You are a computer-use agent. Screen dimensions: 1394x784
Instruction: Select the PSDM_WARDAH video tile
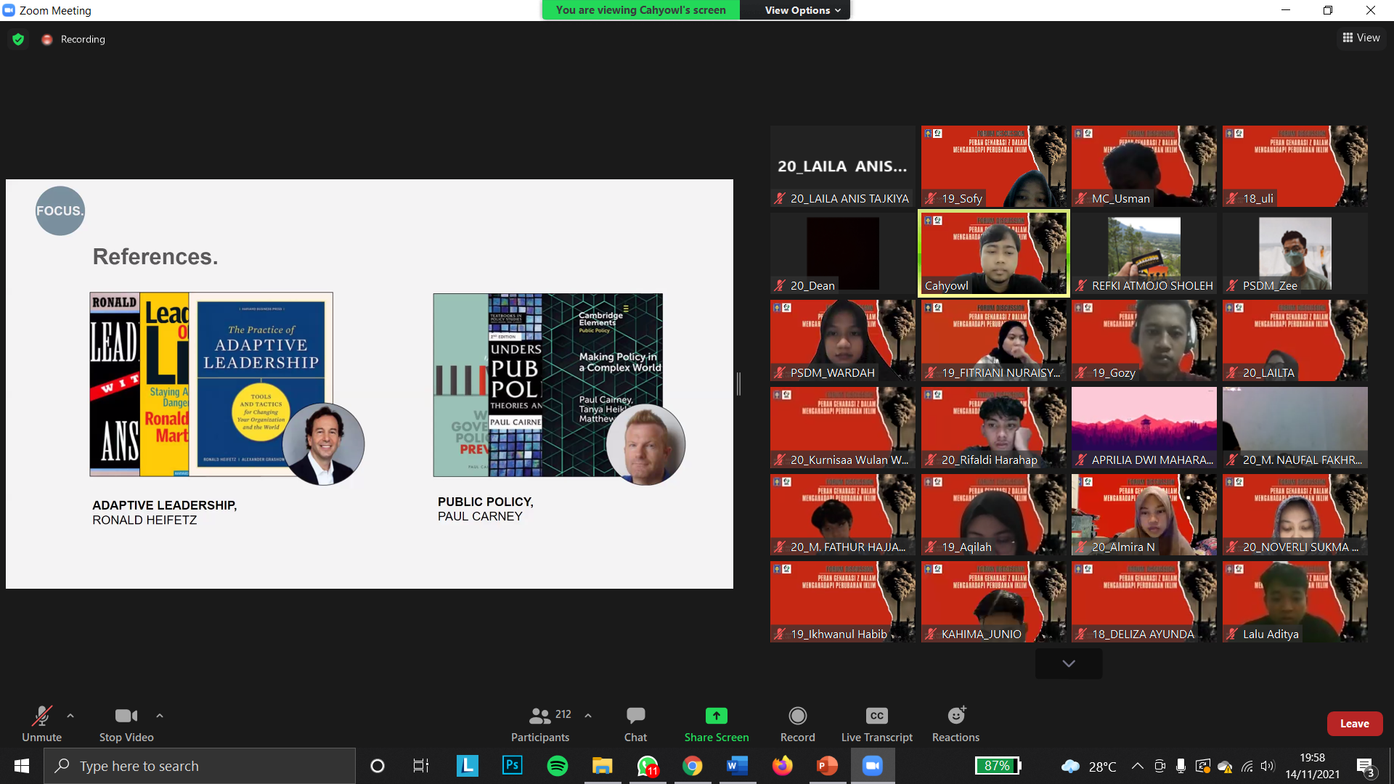click(x=842, y=340)
